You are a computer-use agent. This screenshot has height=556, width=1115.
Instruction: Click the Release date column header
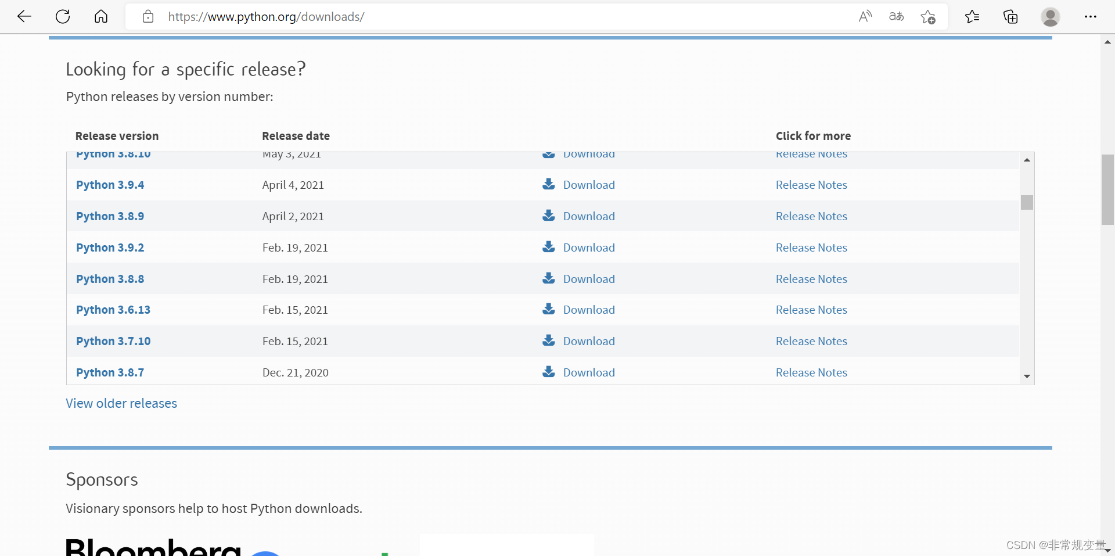[296, 136]
